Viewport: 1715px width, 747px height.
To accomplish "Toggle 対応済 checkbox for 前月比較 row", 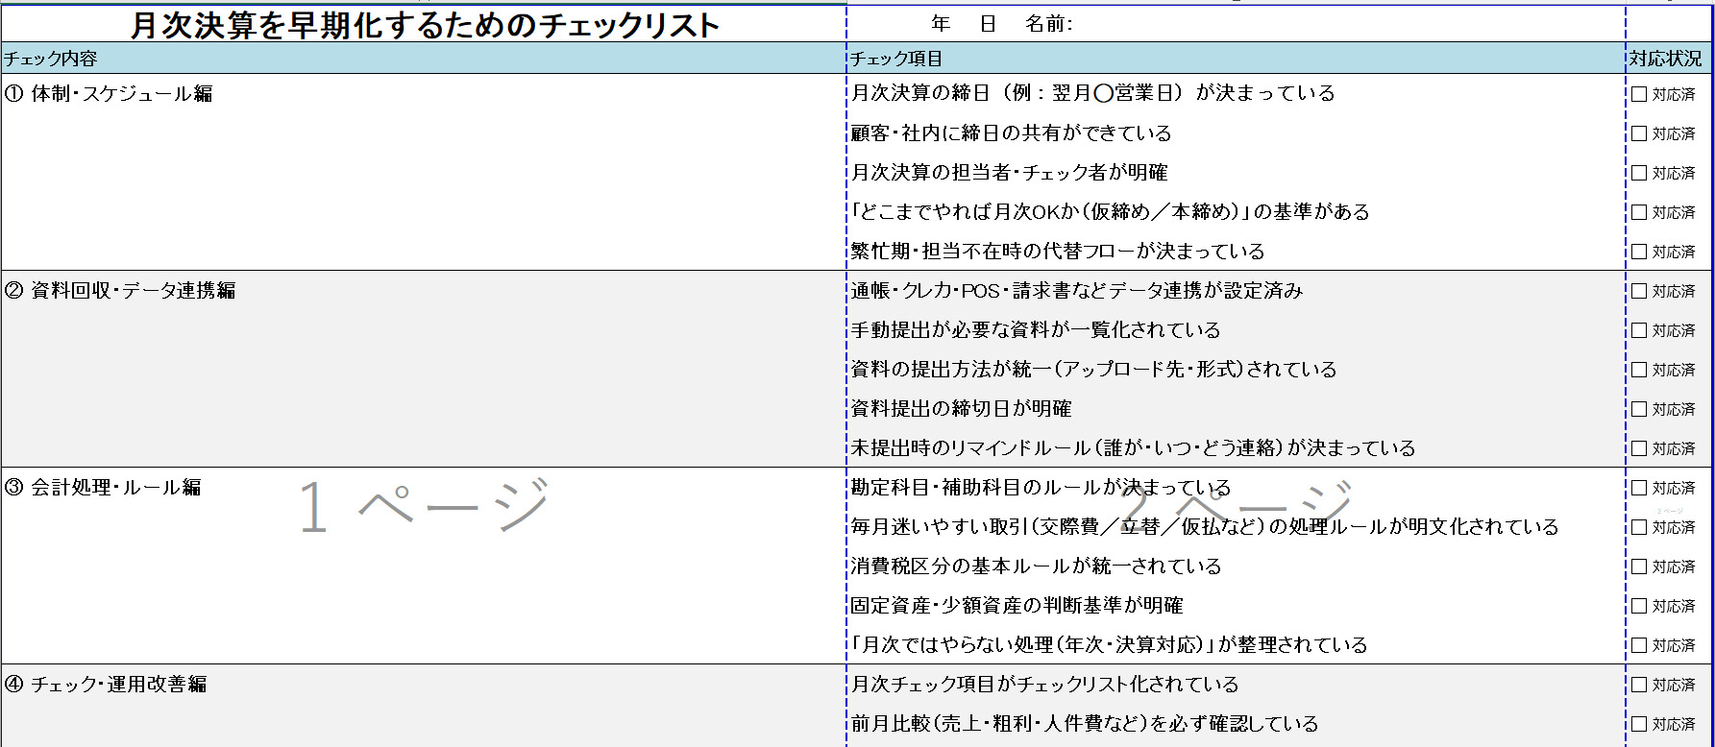I will click(1639, 724).
